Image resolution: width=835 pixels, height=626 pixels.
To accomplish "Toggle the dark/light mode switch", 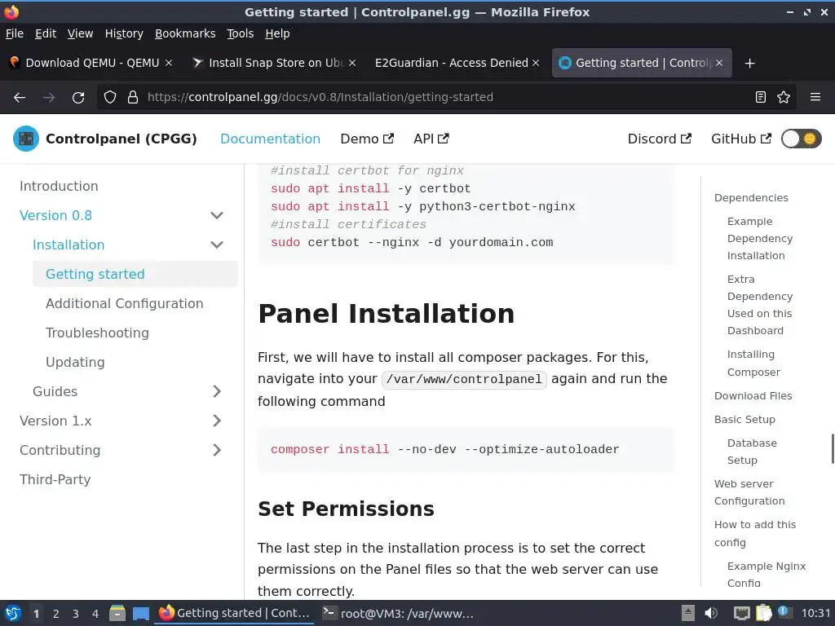I will pos(802,139).
